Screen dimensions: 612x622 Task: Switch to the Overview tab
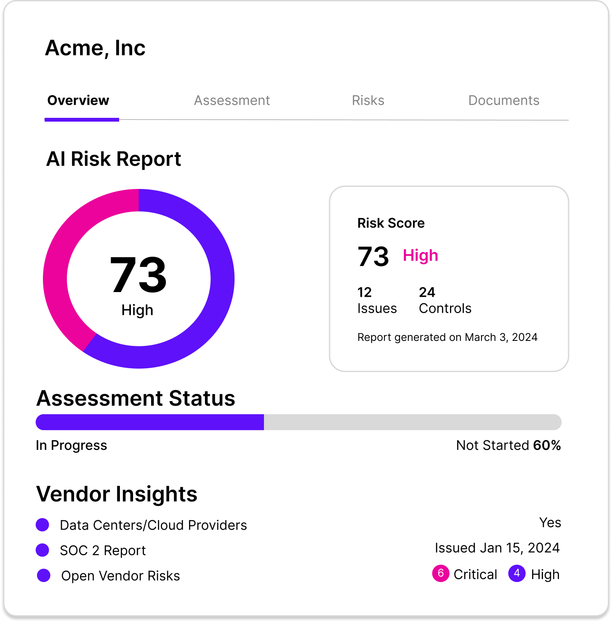pos(78,101)
